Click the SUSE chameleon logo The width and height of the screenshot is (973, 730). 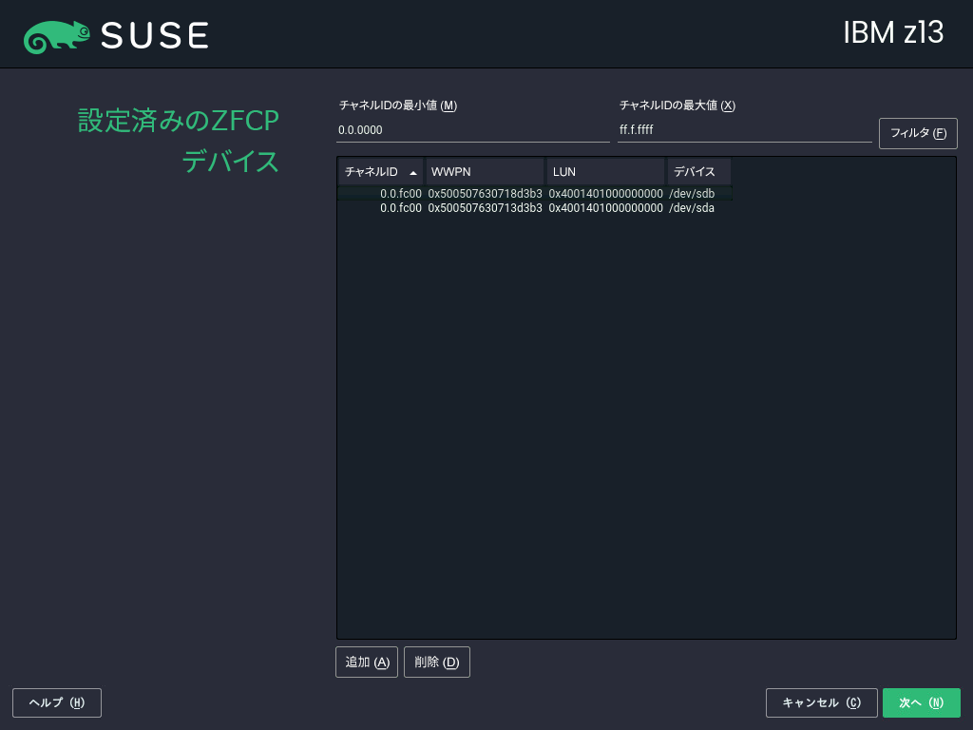click(x=57, y=36)
